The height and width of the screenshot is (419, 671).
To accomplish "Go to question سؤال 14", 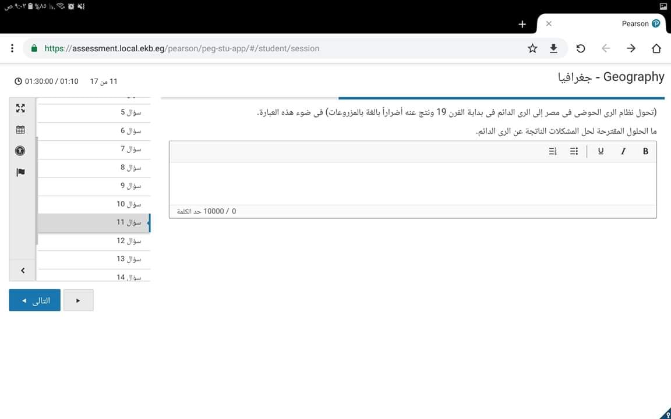I will [x=94, y=276].
